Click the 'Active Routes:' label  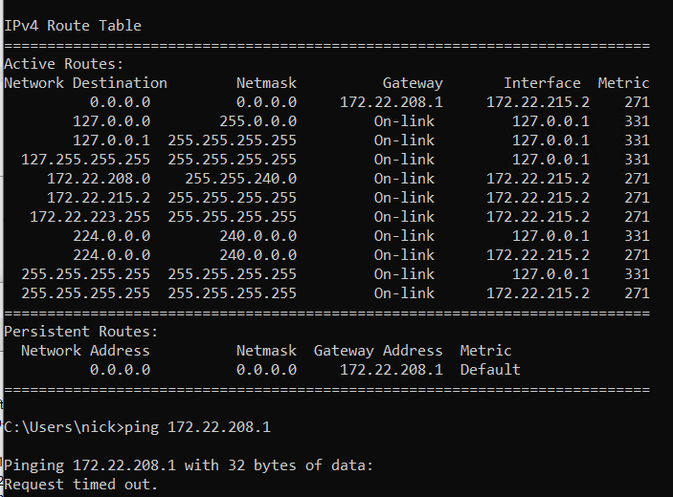coord(64,64)
